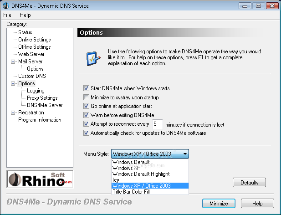Viewport: 281px width, 215px height.
Task: Select Mail Server category
Action: point(31,61)
